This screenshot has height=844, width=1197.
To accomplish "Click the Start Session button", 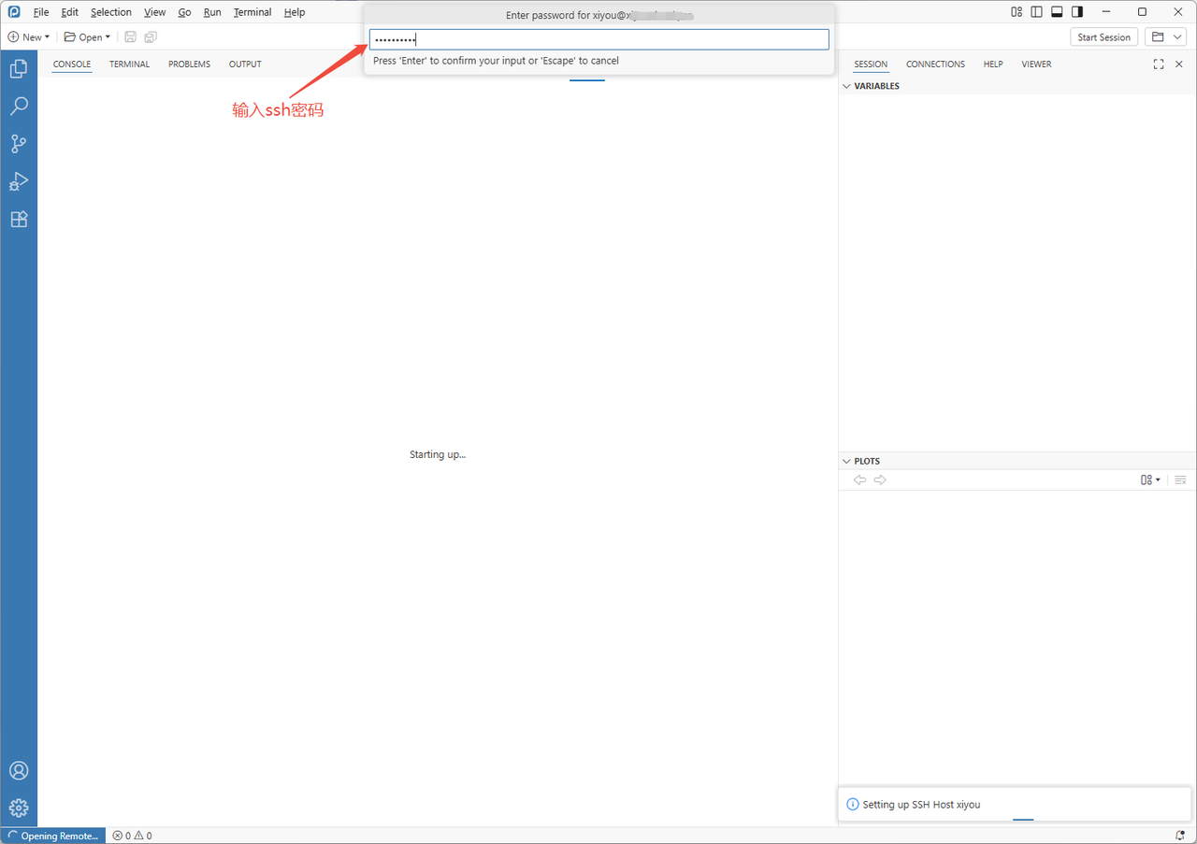I will 1103,36.
